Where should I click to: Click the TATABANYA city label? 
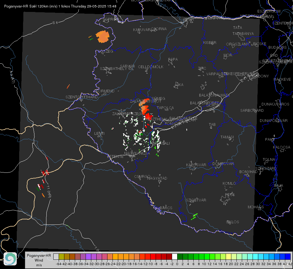[243, 33]
